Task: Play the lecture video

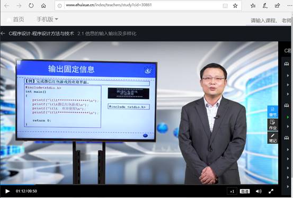Action: (7, 191)
